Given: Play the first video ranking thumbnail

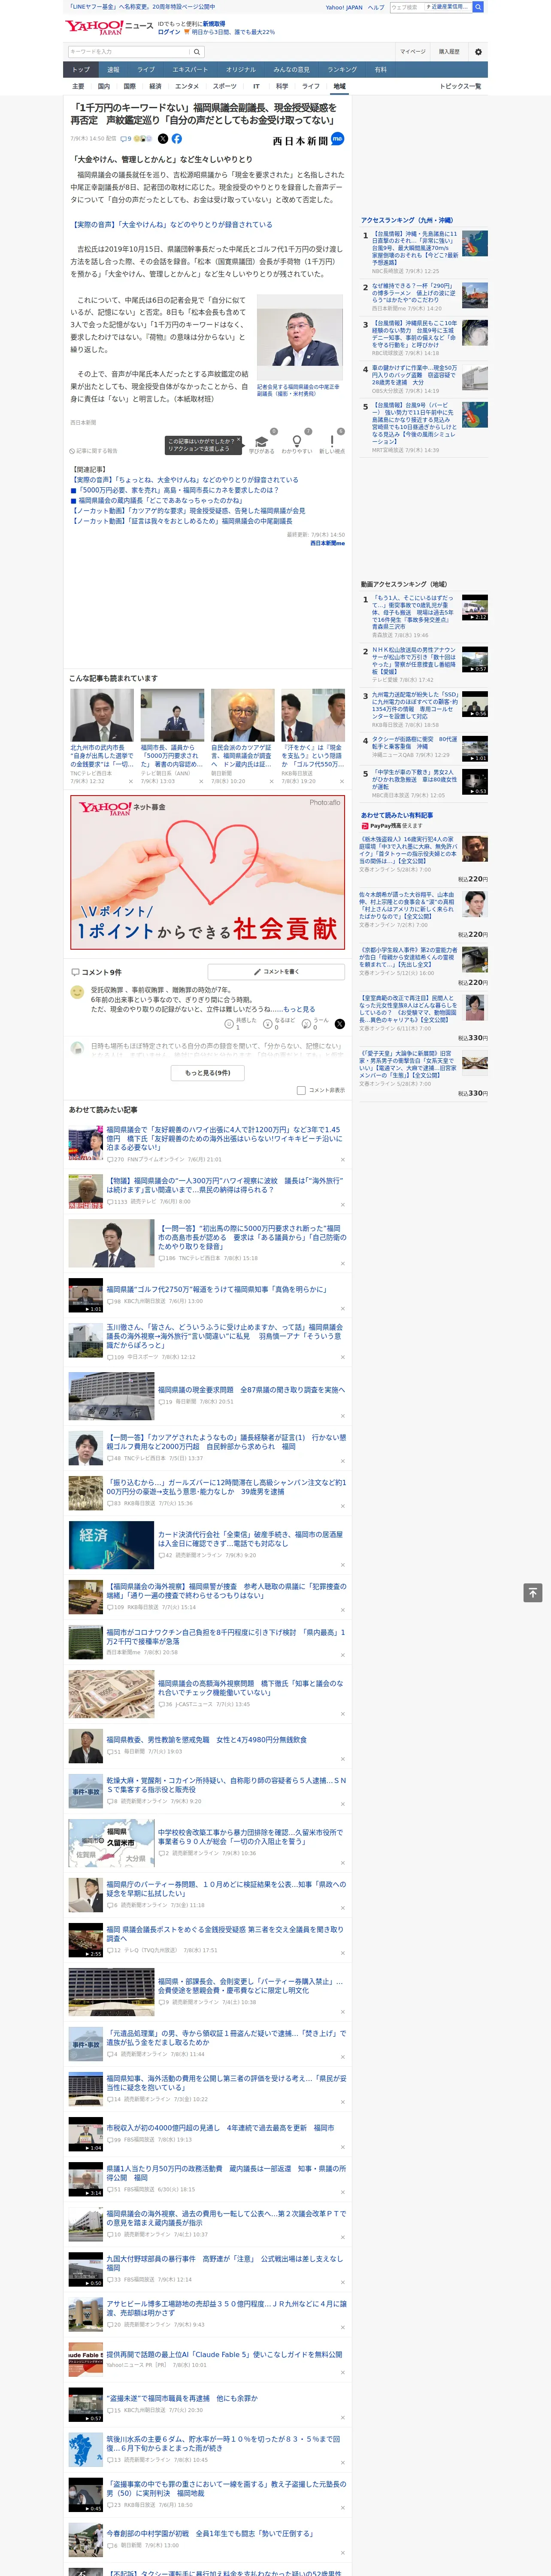Looking at the screenshot, I should coord(474,608).
